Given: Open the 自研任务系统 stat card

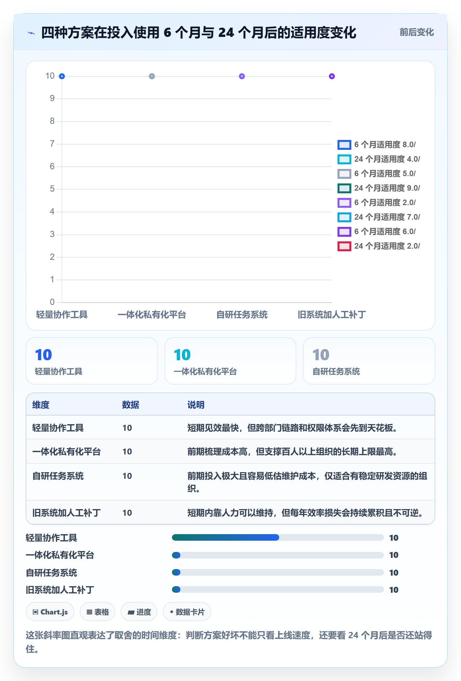Looking at the screenshot, I should [369, 361].
